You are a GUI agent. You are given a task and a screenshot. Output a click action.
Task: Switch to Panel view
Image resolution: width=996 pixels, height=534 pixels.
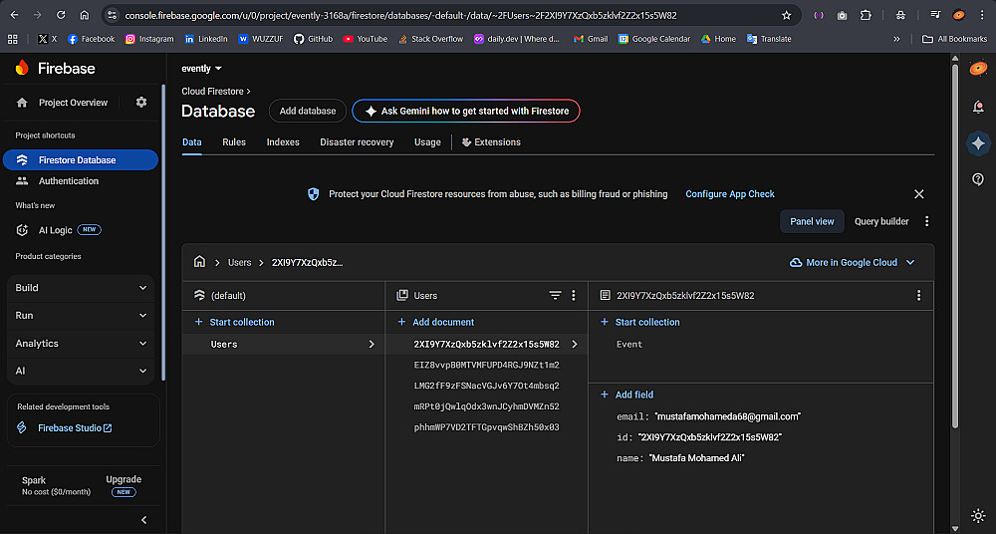pos(812,221)
